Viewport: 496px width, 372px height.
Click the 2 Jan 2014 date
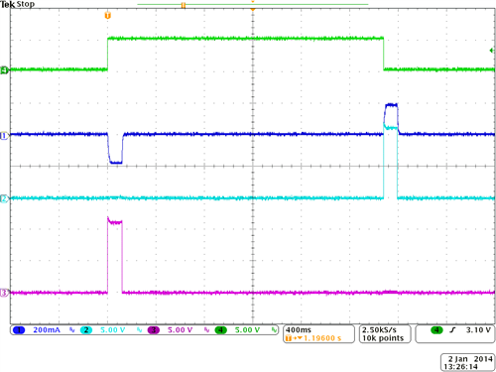[470, 359]
